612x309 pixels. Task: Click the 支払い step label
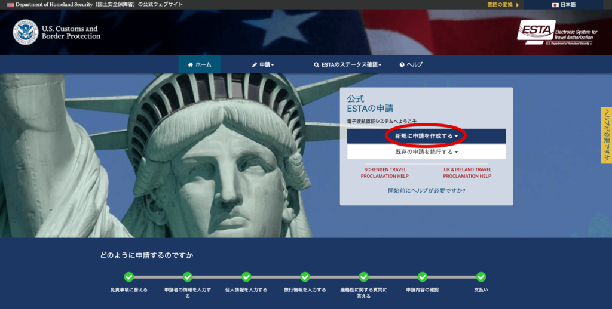tap(481, 289)
